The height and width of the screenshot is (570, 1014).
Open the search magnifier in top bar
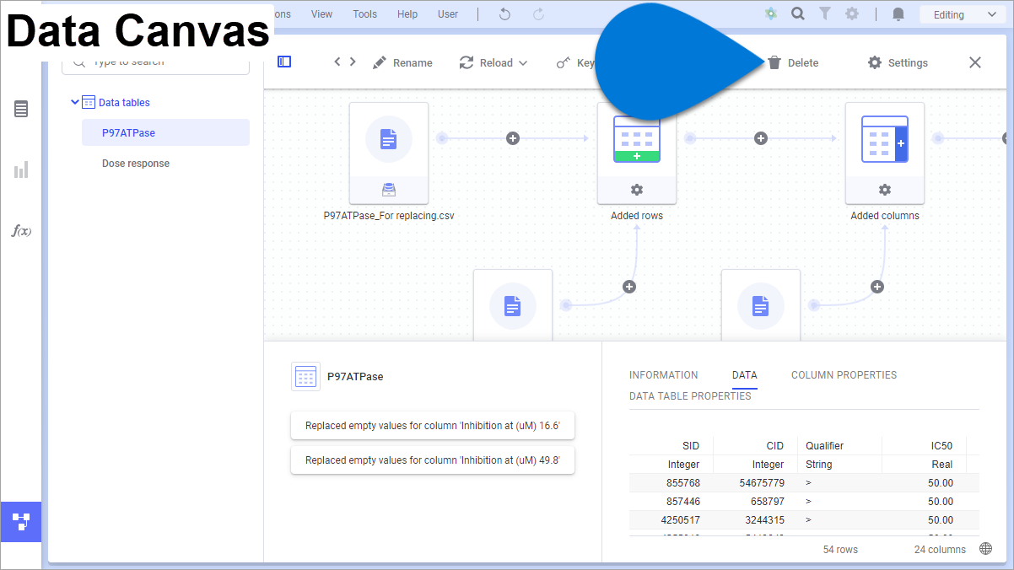pos(797,13)
